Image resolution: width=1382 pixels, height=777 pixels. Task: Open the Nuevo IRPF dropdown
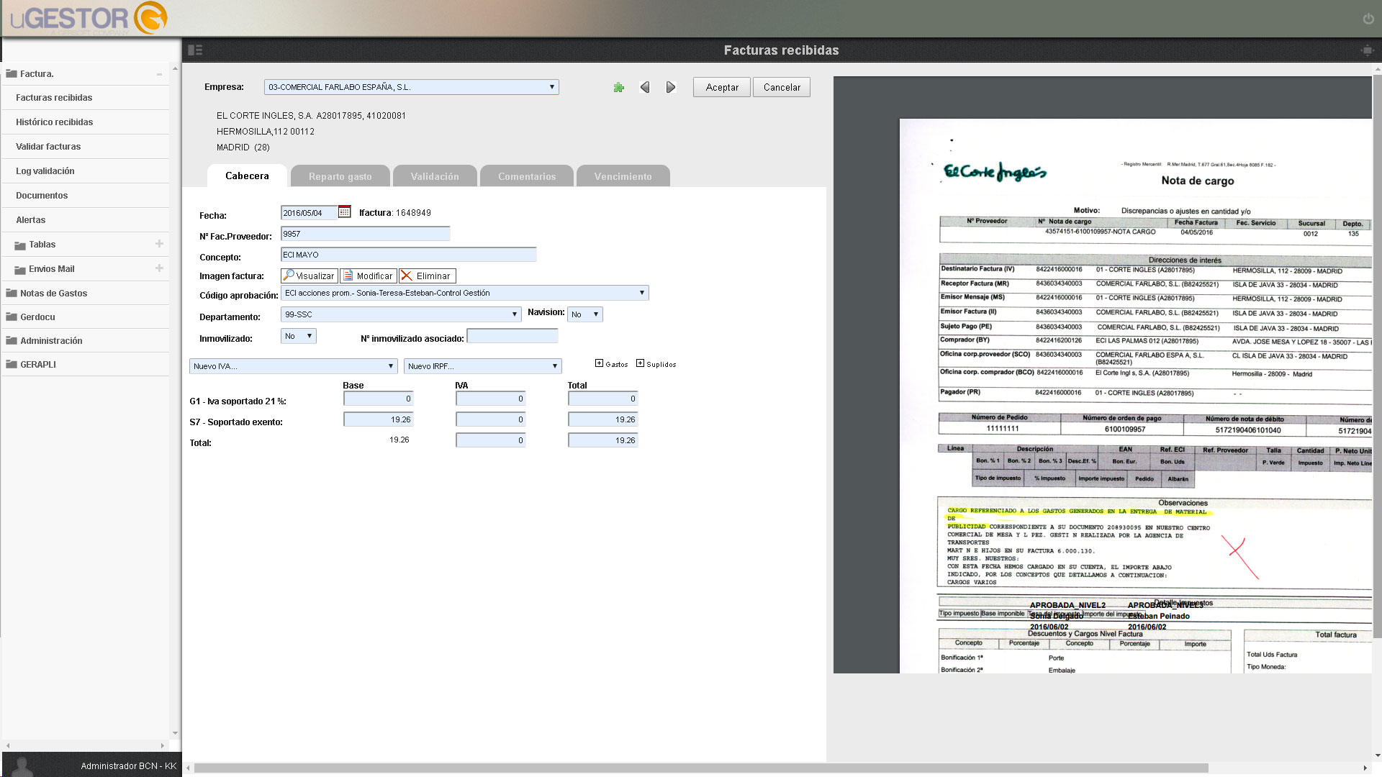pyautogui.click(x=483, y=366)
